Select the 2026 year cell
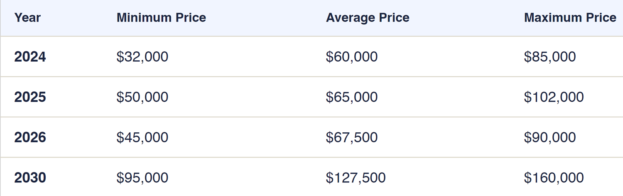 pos(30,137)
